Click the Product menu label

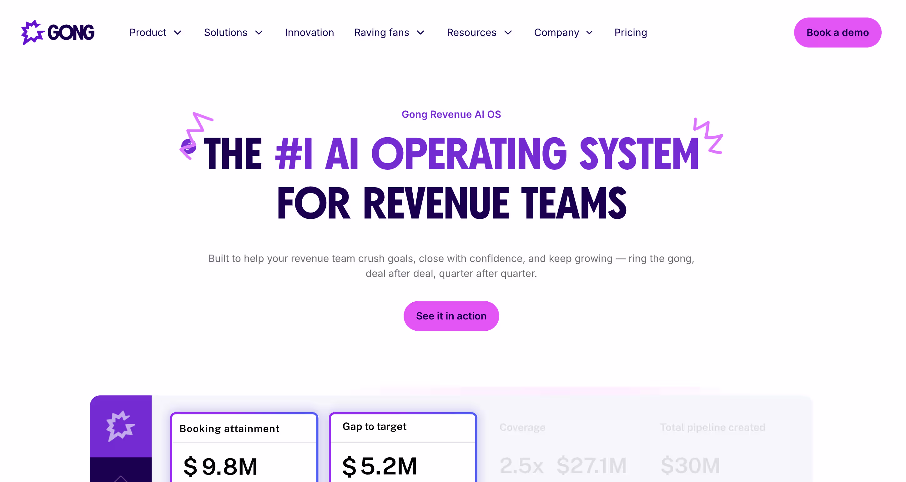click(148, 32)
